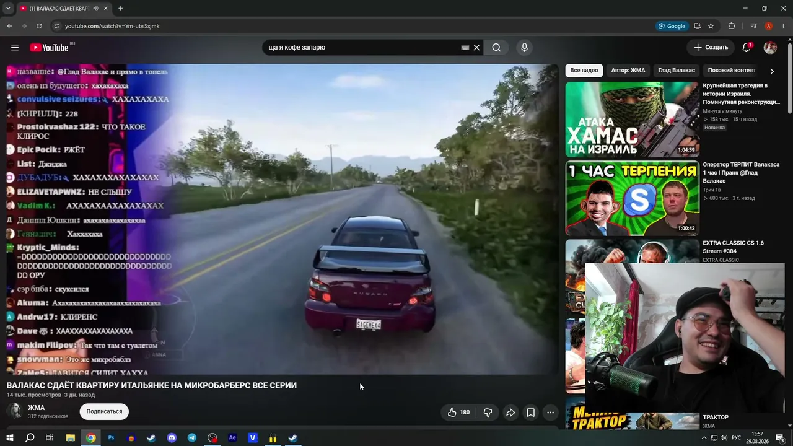Screen dimensions: 793x446
Task: Open the Windows notification center
Action: click(x=780, y=438)
